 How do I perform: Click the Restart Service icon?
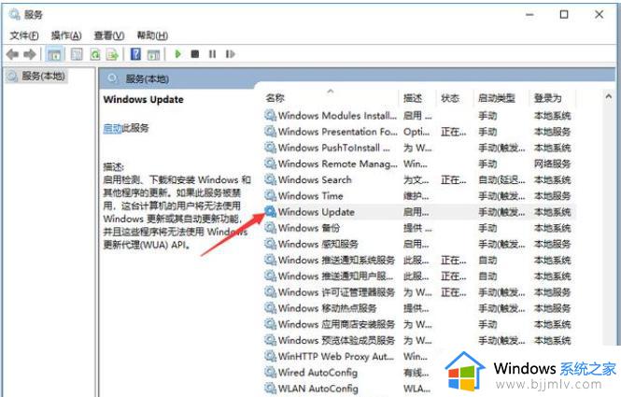pos(230,54)
